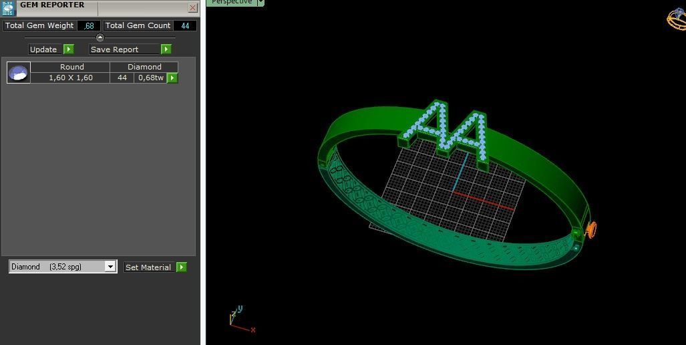Viewport: 686px width, 345px height.
Task: Click the Gem Reporter panel icon
Action: (8, 8)
